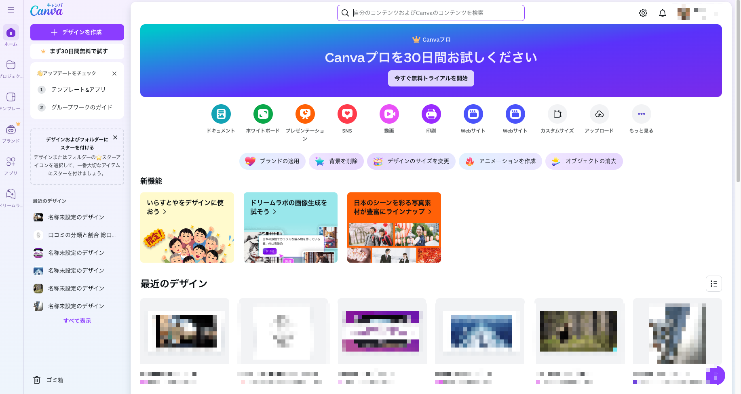Viewport: 741px width, 394px height.
Task: Open ドリームラボの画像生成を試そう card
Action: point(291,228)
